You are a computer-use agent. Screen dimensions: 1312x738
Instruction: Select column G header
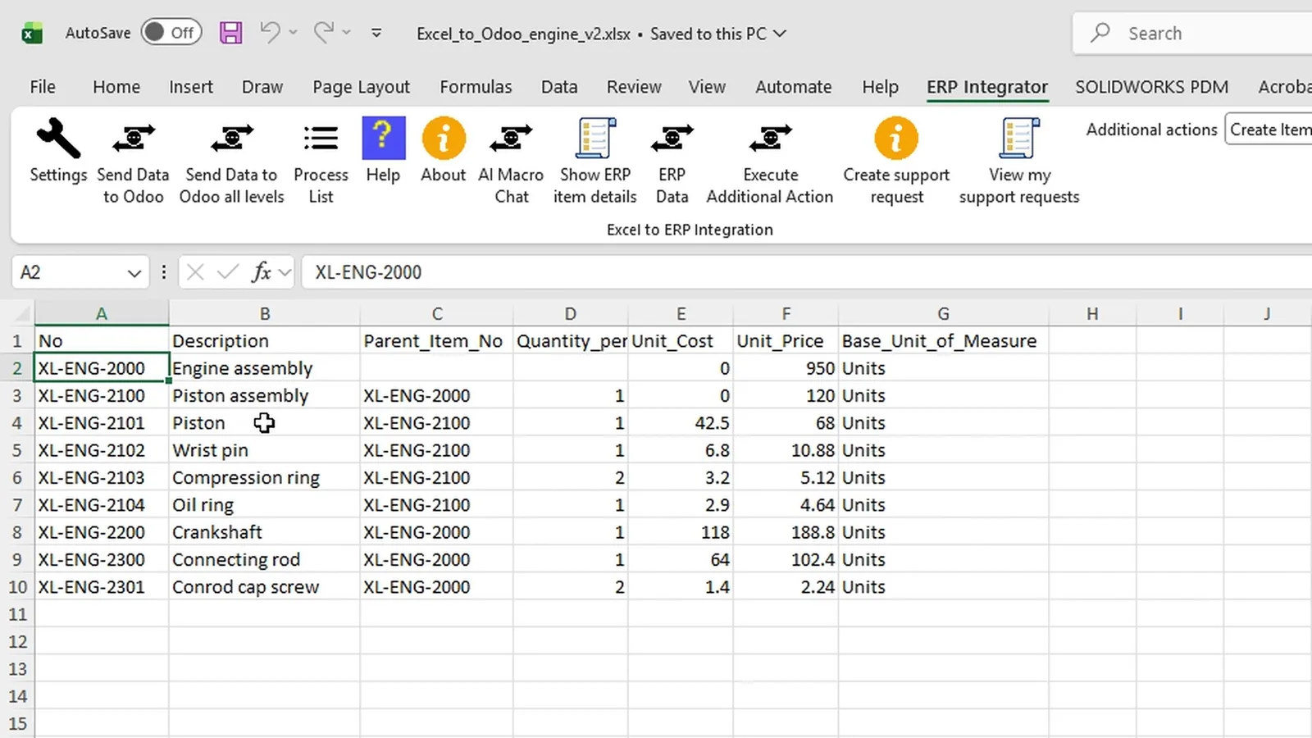click(x=943, y=313)
